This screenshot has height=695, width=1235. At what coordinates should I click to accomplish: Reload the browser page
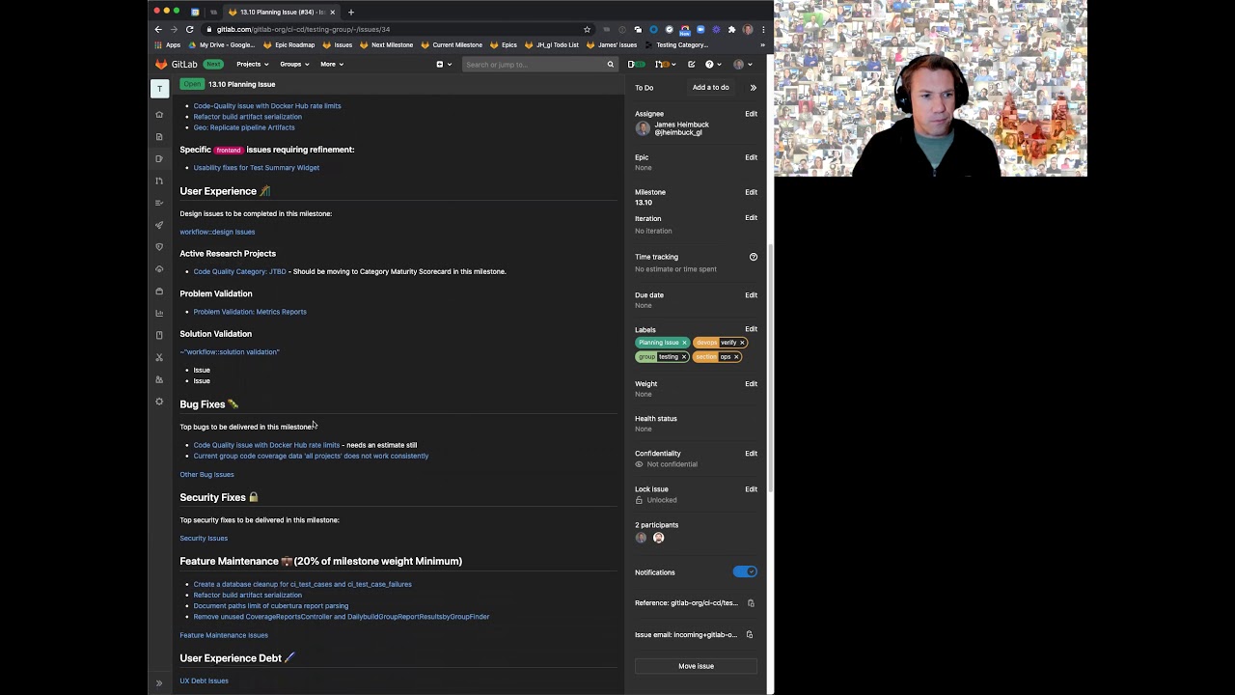[x=190, y=29]
